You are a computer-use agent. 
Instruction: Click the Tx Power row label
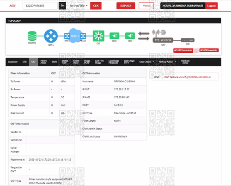point(15,81)
